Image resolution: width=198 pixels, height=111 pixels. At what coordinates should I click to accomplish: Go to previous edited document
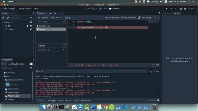click(155, 18)
